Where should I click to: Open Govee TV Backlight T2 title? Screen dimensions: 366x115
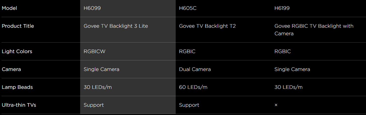point(207,26)
